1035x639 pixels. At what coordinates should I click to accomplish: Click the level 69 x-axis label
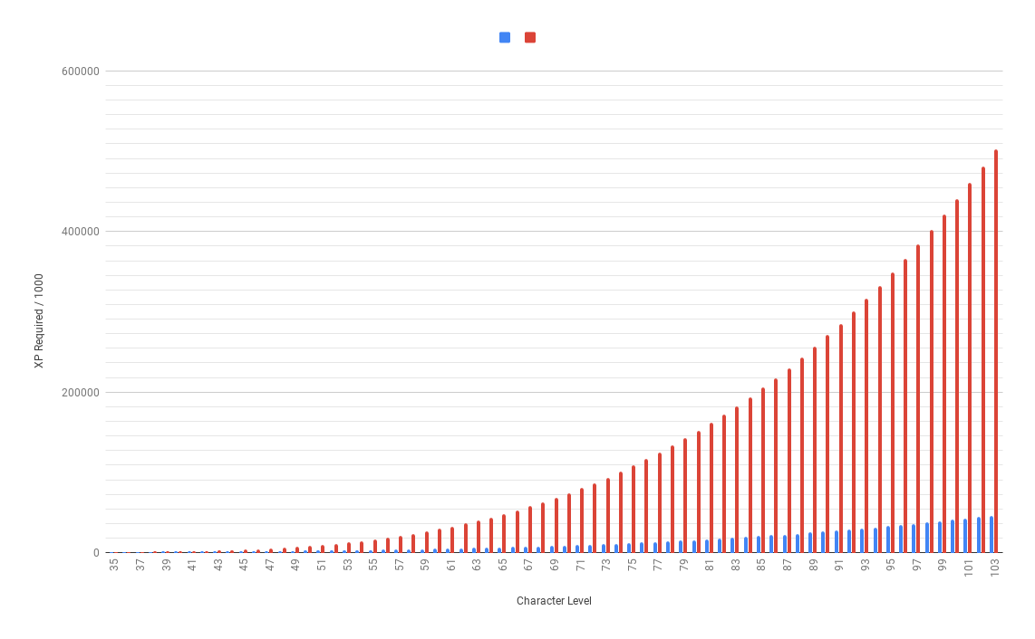click(x=556, y=566)
